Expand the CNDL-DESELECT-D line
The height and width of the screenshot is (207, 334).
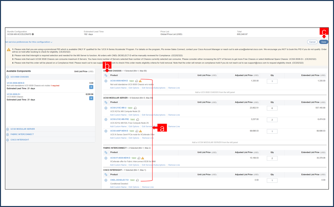pyautogui.click(x=106, y=180)
